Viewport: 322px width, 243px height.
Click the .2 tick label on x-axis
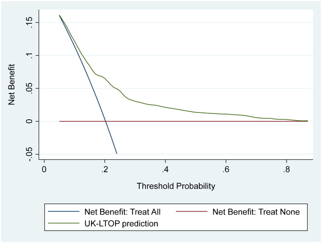point(105,169)
